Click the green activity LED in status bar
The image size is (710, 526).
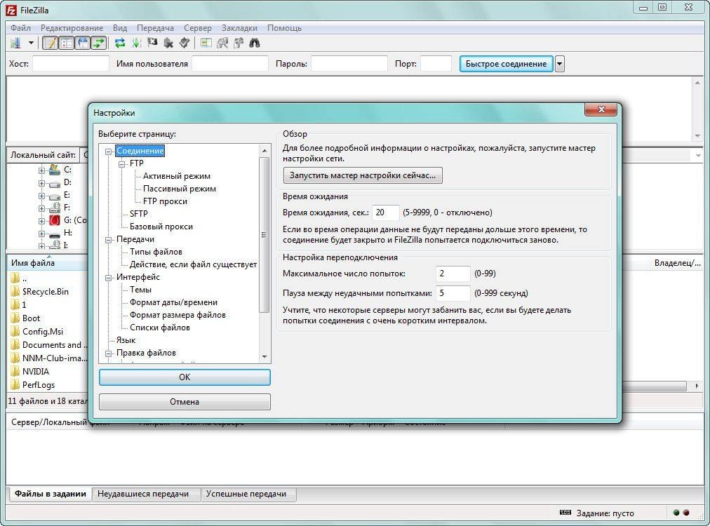[676, 513]
